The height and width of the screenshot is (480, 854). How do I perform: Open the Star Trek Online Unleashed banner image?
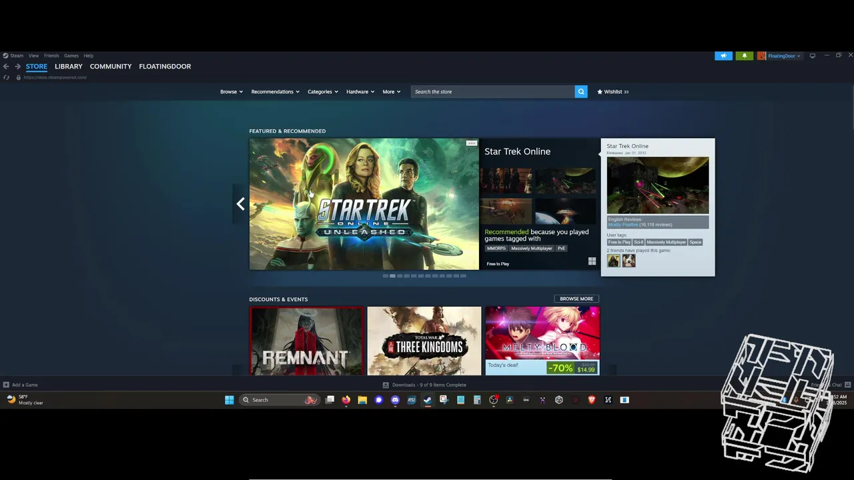(364, 204)
